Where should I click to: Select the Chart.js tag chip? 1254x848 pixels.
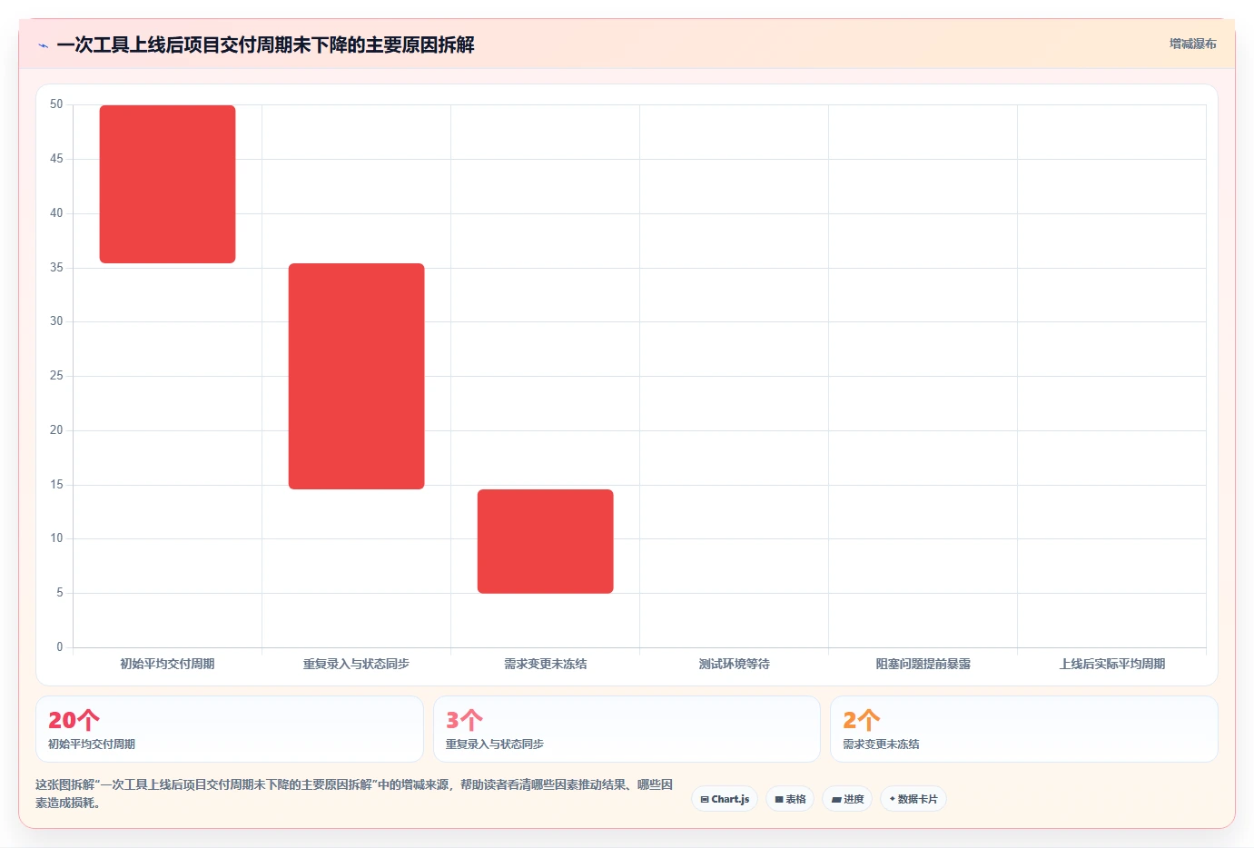pos(725,799)
